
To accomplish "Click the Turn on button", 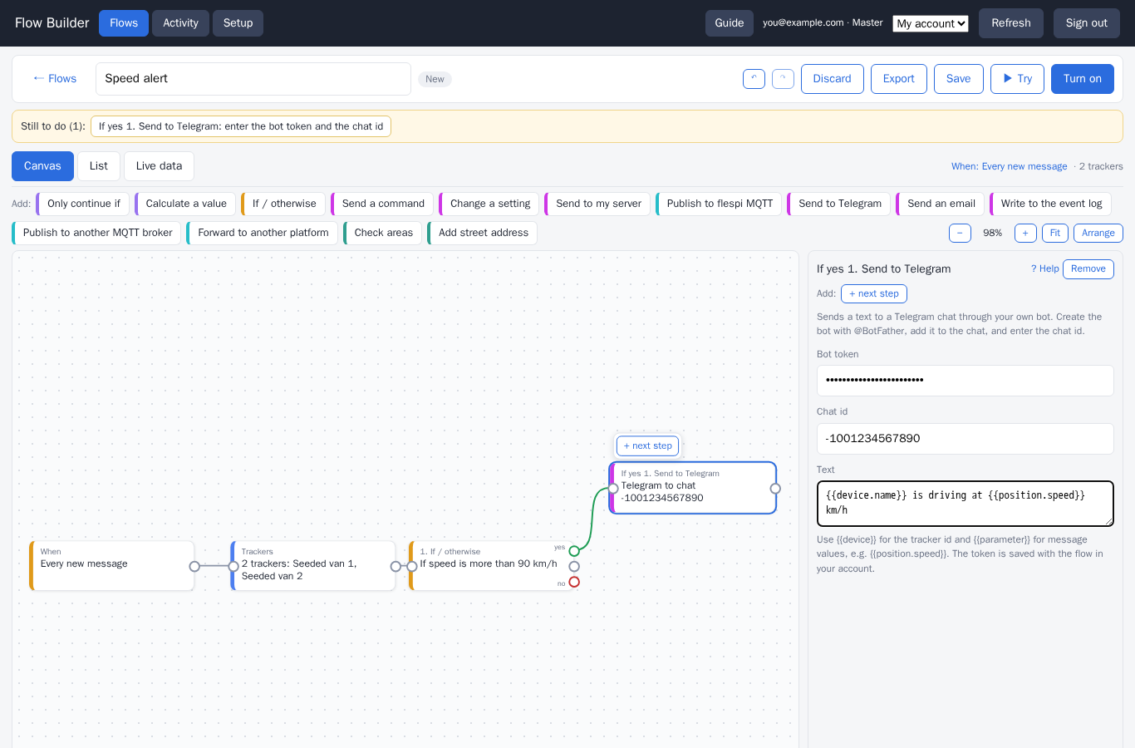I will point(1083,79).
